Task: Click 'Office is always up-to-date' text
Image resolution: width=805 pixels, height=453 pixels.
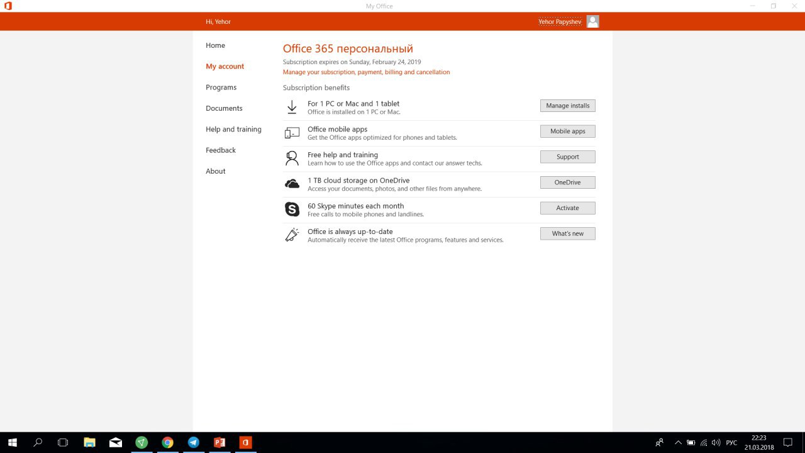Action: point(350,232)
